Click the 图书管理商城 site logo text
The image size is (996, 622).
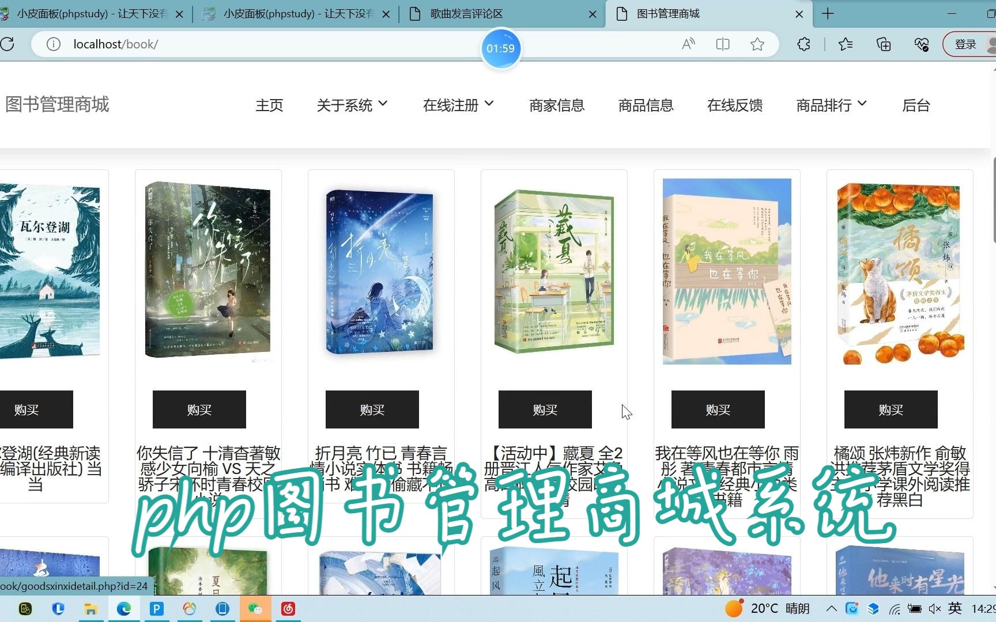click(57, 104)
